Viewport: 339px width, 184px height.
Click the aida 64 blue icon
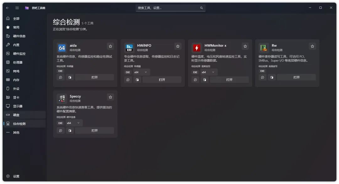[62, 48]
